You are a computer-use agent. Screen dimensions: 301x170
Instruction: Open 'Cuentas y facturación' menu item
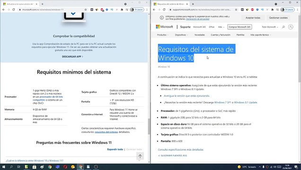pos(221,35)
